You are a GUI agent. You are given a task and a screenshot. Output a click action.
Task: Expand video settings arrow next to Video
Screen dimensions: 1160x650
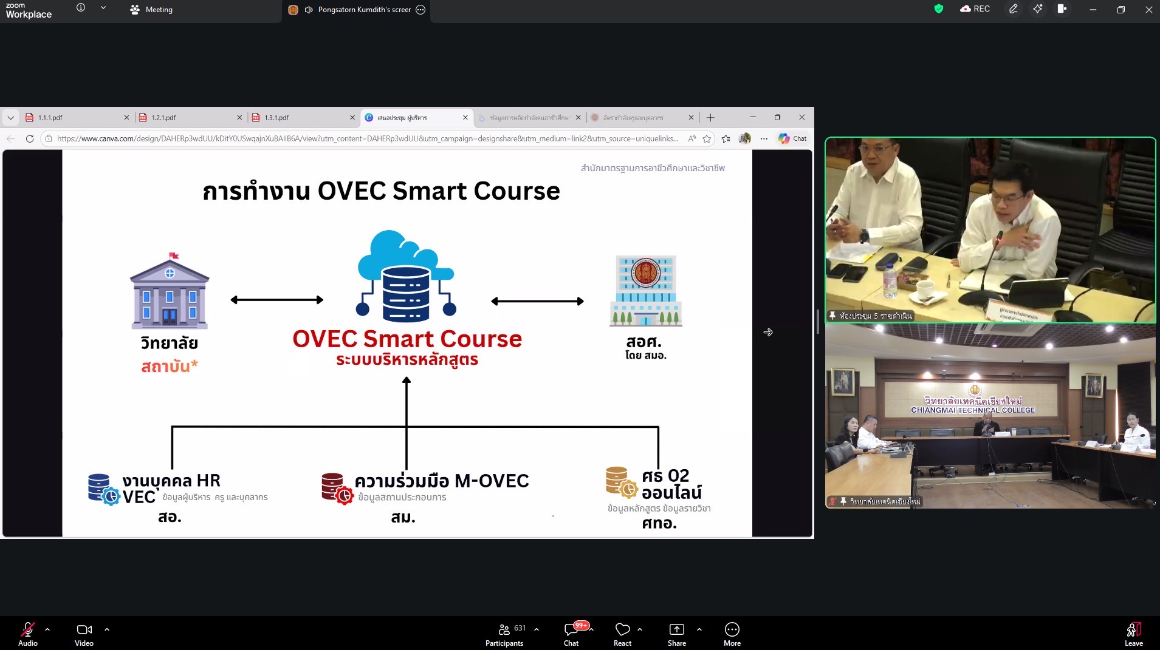tap(107, 629)
